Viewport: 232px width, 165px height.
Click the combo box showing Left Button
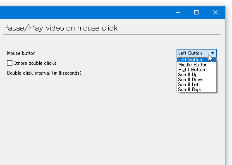click(196, 53)
